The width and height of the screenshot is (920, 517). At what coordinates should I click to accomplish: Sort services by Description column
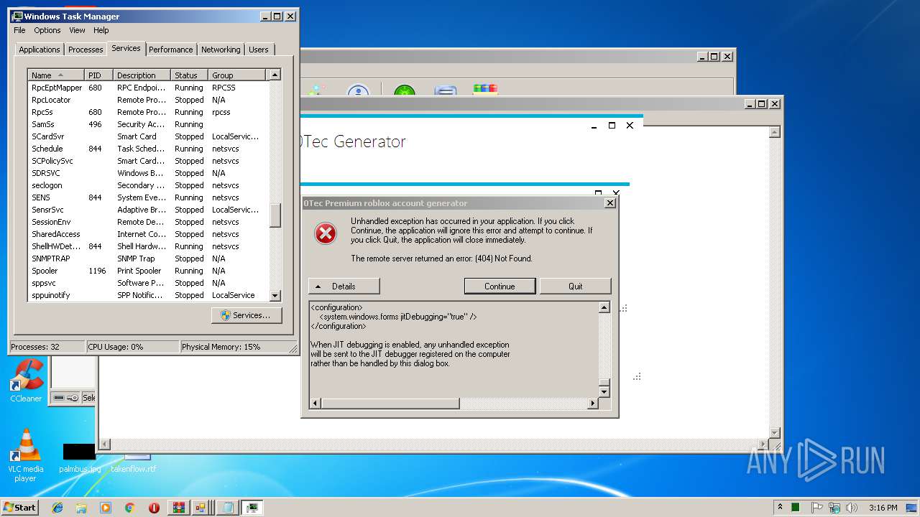tap(142, 75)
